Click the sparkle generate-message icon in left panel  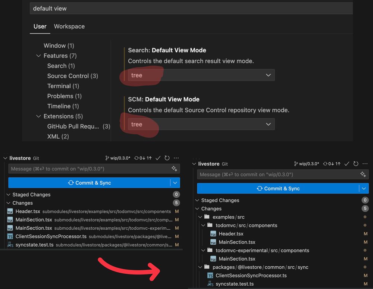[174, 169]
